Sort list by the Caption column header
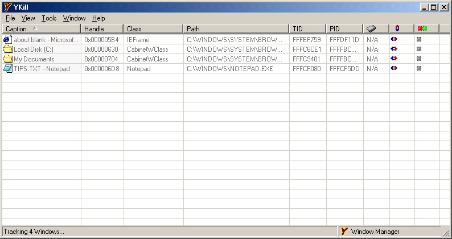This screenshot has width=452, height=239. click(17, 28)
